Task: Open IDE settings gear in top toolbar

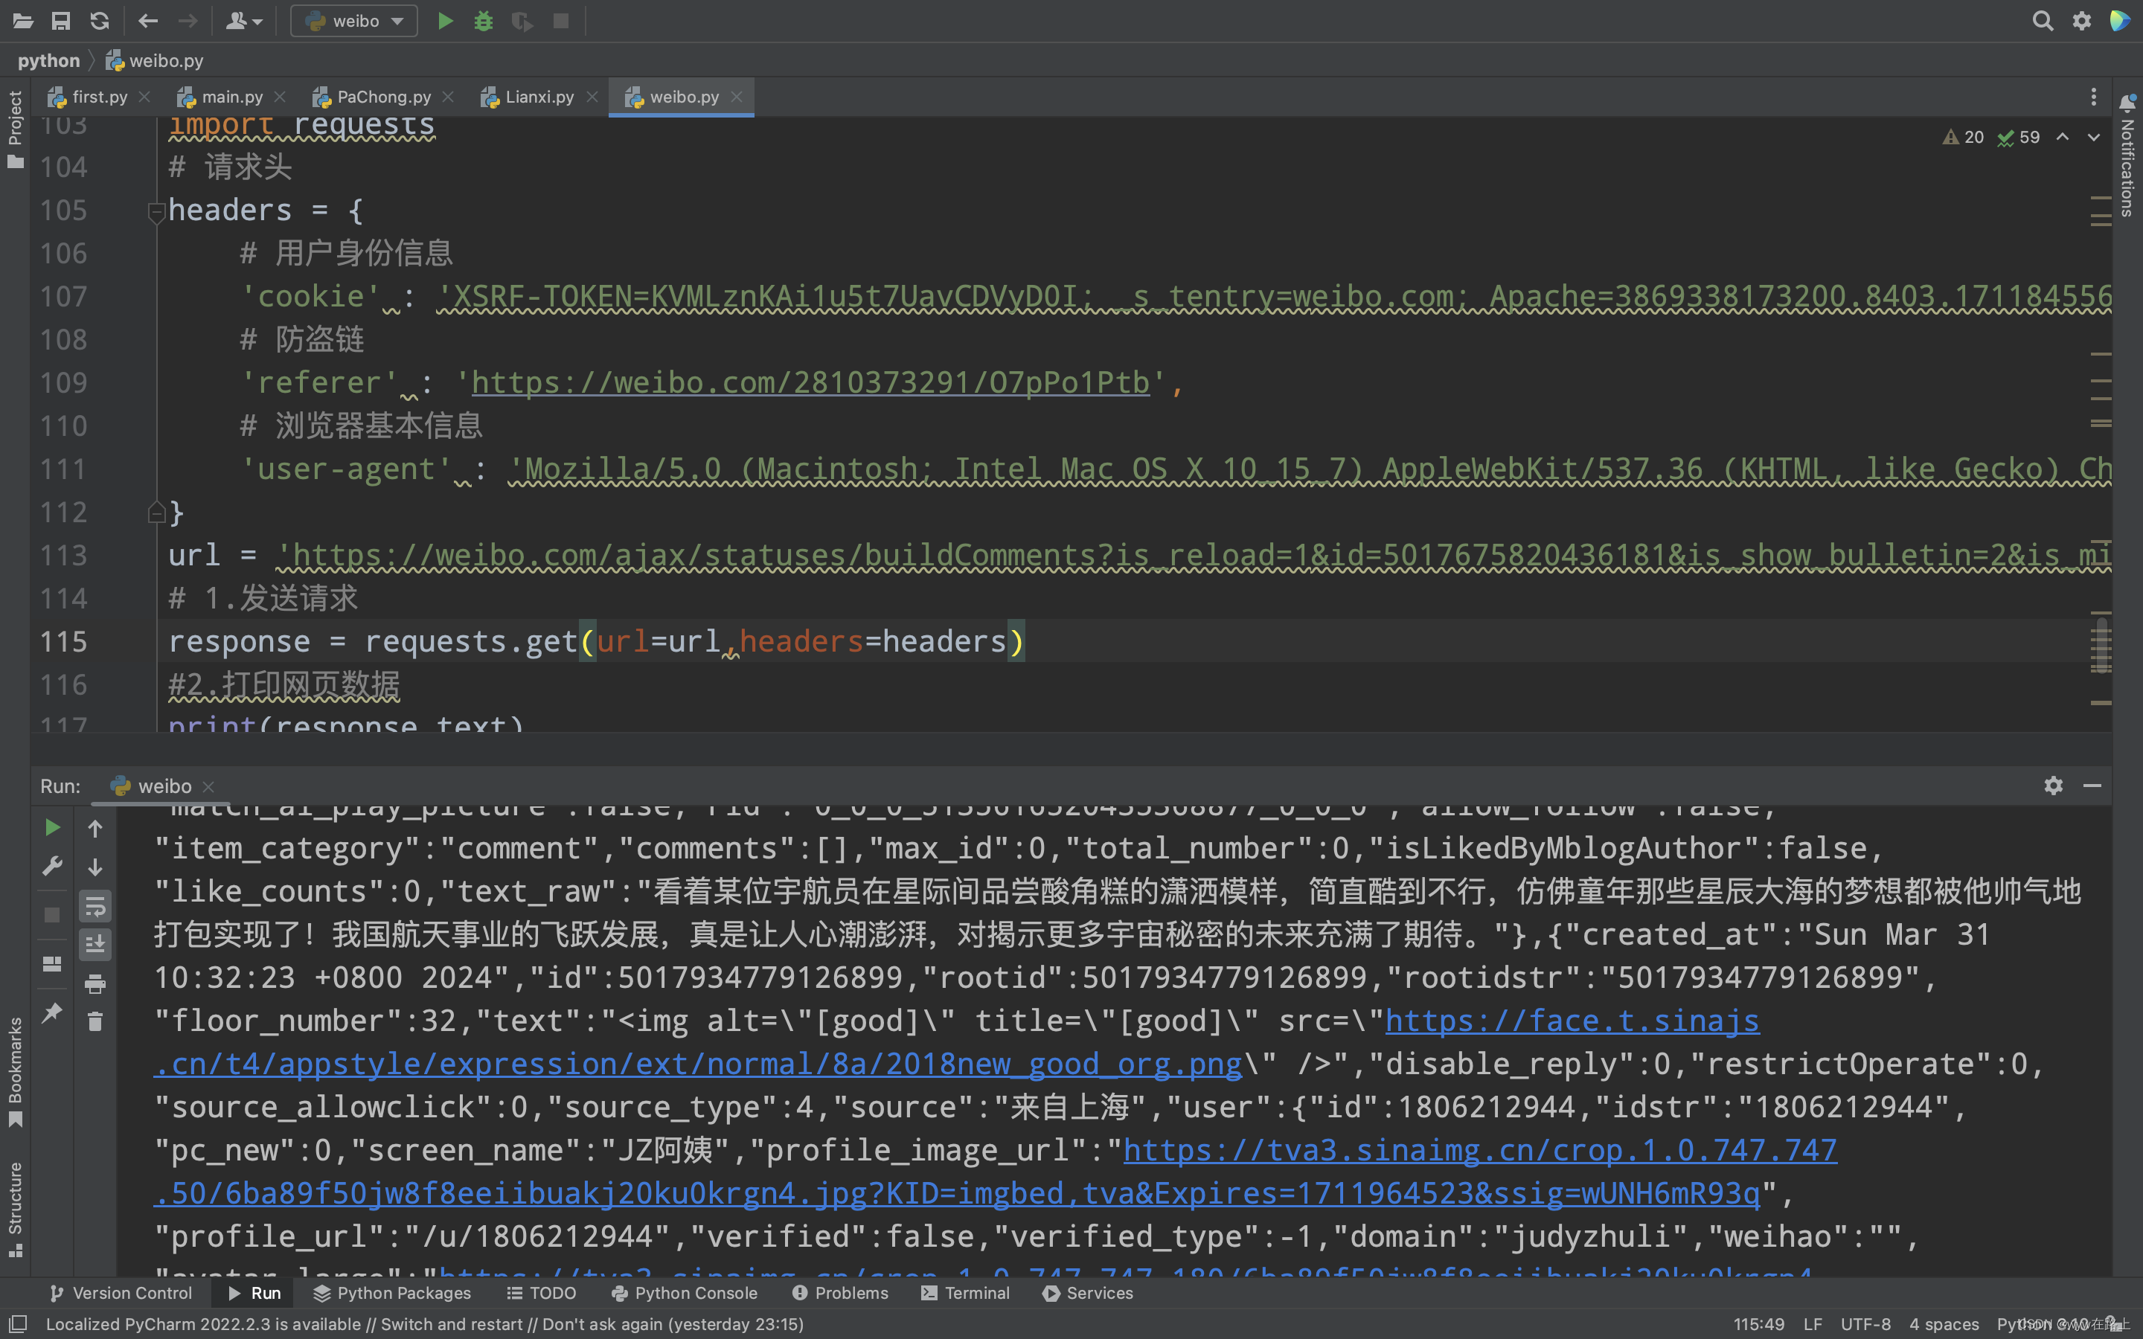Action: 2082,20
